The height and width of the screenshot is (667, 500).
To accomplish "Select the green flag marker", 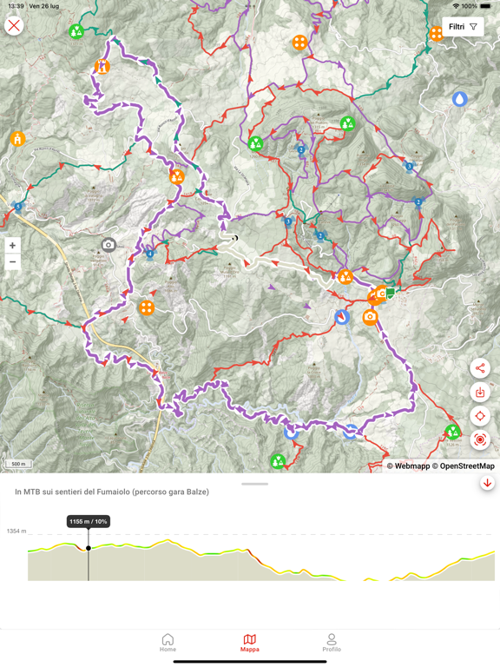I will (391, 293).
